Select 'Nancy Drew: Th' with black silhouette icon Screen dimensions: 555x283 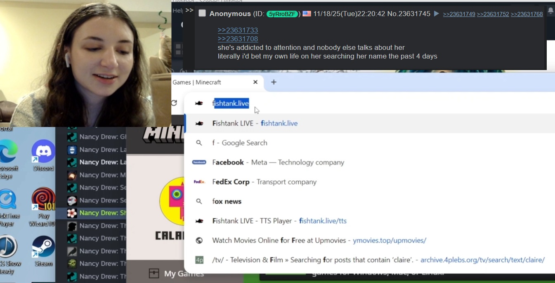point(97,226)
